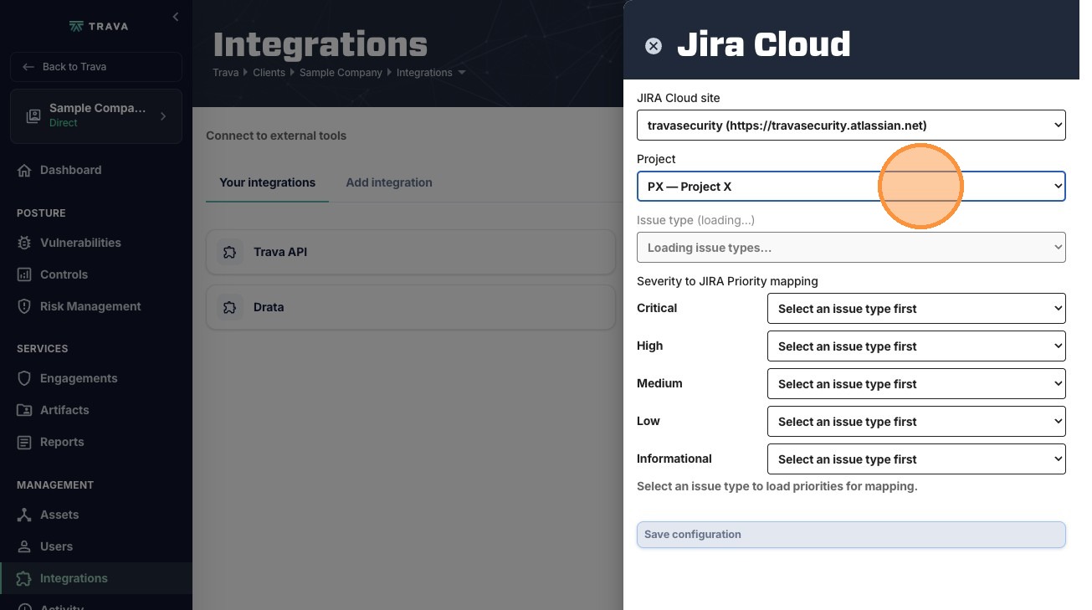Open Risk Management via the shield icon
Screen dimensions: 1092x610
(x=24, y=306)
